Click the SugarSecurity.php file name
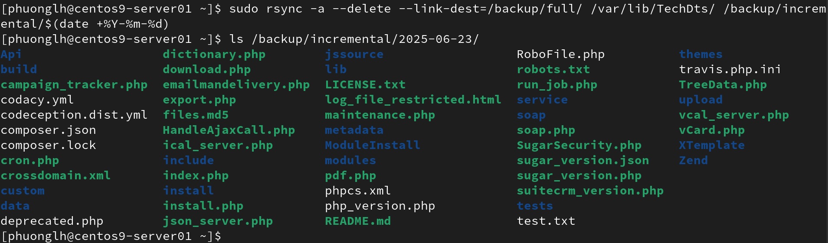The width and height of the screenshot is (828, 243). [x=579, y=146]
